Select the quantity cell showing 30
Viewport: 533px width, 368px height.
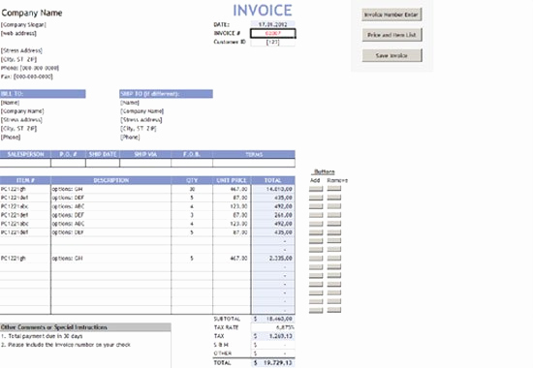coord(192,189)
